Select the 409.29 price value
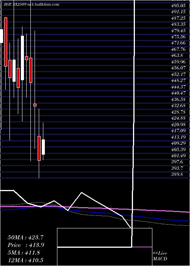190x266 pixels. [178, 143]
